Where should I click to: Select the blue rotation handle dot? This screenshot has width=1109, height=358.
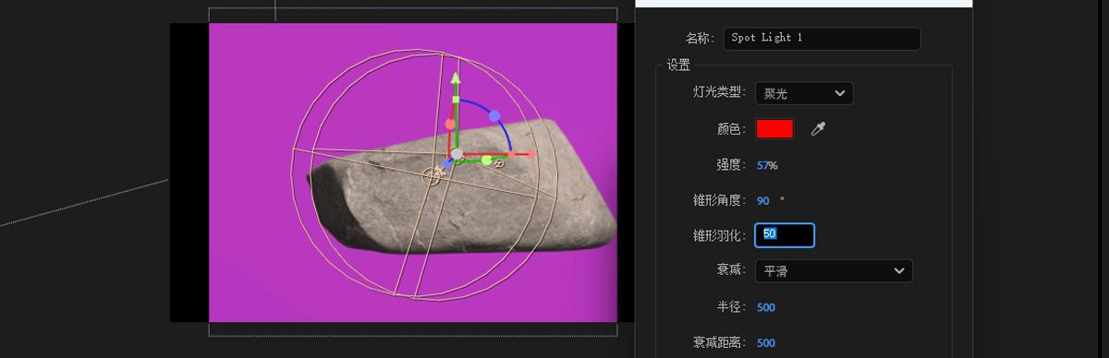(x=494, y=115)
